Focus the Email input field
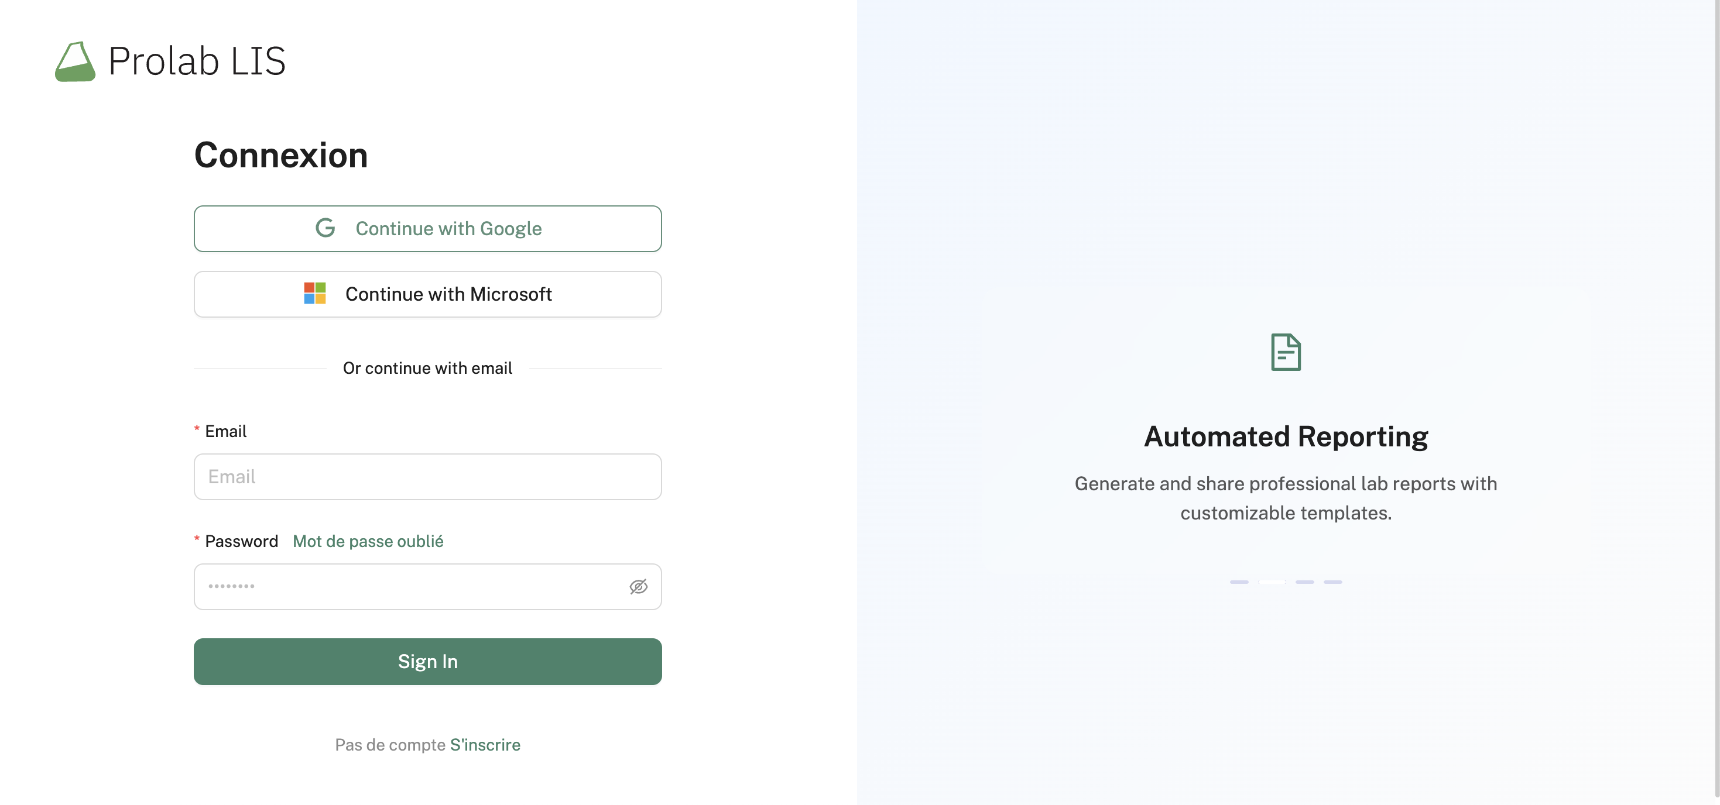 pyautogui.click(x=427, y=477)
